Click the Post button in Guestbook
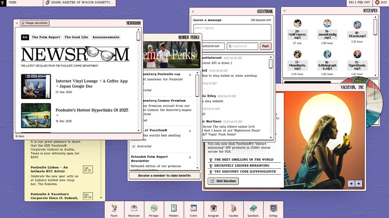Viewport: 389px width, 218px height. click(265, 46)
